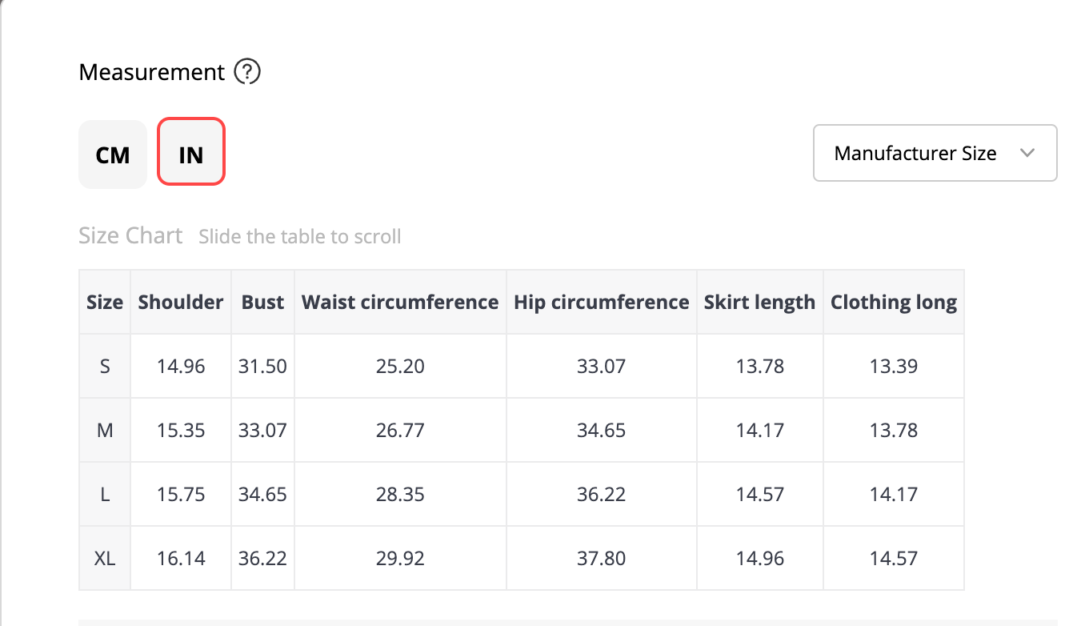Select the IN unit toggle

tap(191, 152)
